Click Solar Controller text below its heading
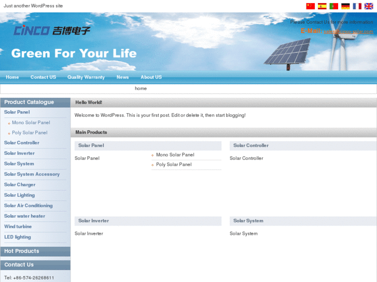This screenshot has height=282, width=377. click(246, 158)
